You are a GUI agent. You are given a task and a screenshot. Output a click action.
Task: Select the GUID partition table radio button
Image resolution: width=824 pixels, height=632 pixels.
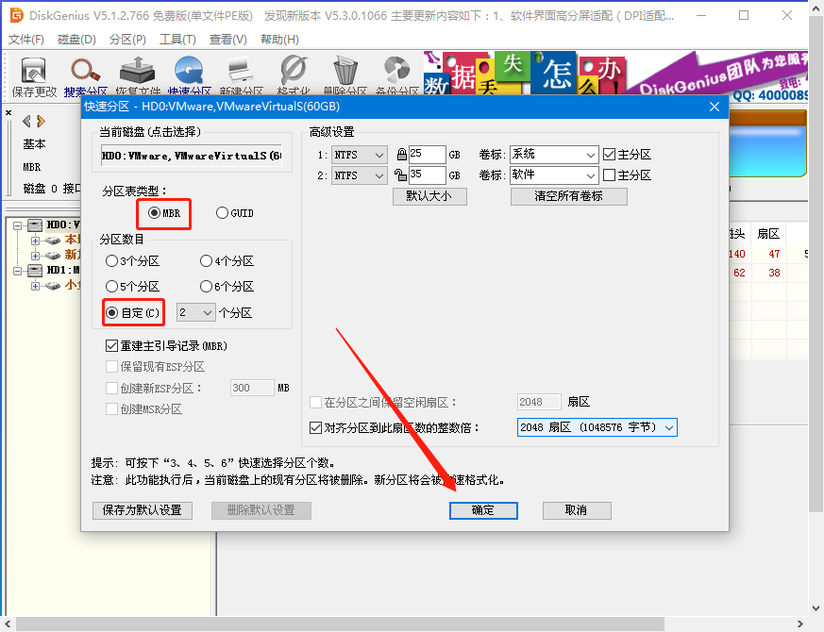[223, 213]
